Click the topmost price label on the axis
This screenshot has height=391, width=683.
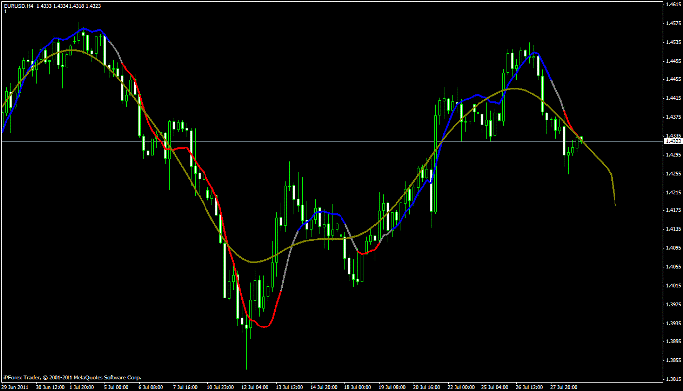tap(673, 4)
